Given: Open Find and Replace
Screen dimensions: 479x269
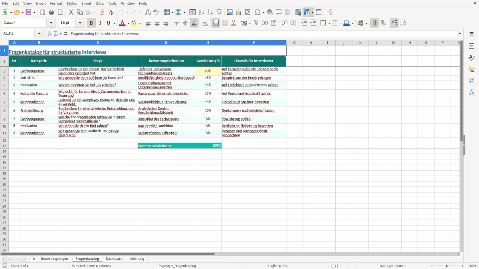Looking at the screenshot, I should click(148, 12).
